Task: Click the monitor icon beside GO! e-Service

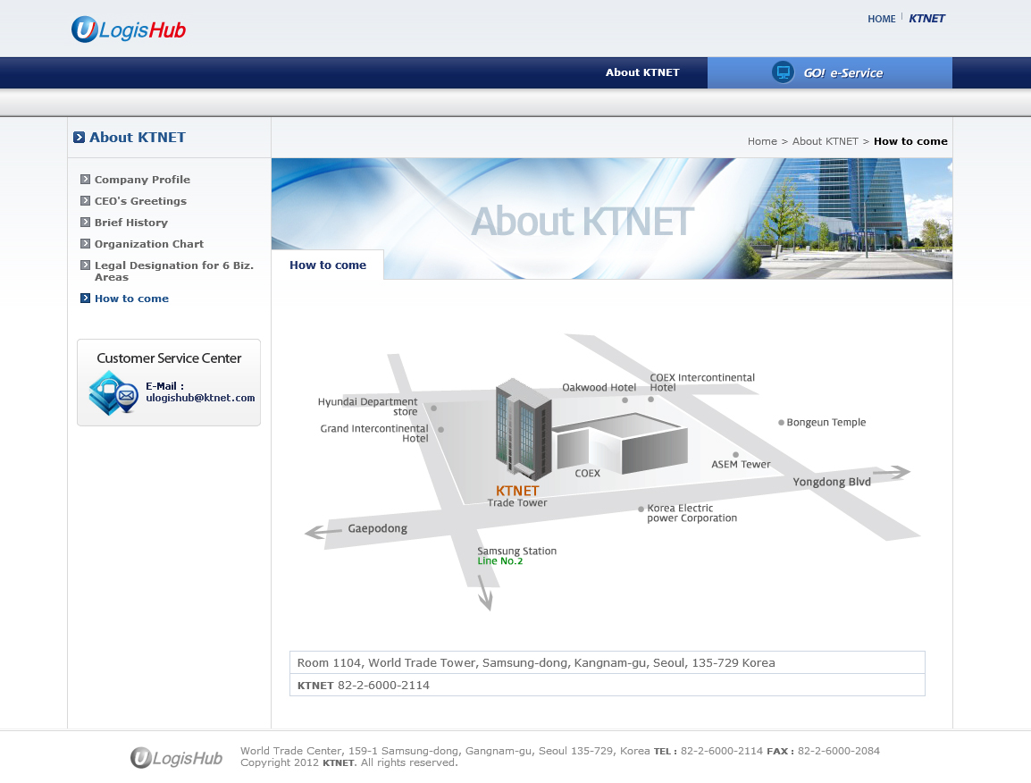Action: (783, 72)
